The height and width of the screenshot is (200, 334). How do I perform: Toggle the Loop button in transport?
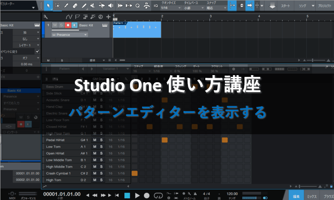(x=158, y=195)
